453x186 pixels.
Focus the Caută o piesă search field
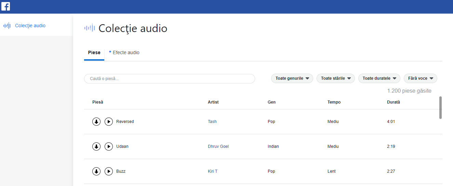click(x=170, y=79)
